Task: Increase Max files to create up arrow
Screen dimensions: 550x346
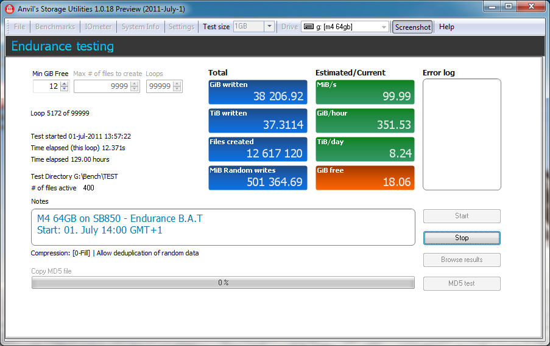Action: coord(135,84)
